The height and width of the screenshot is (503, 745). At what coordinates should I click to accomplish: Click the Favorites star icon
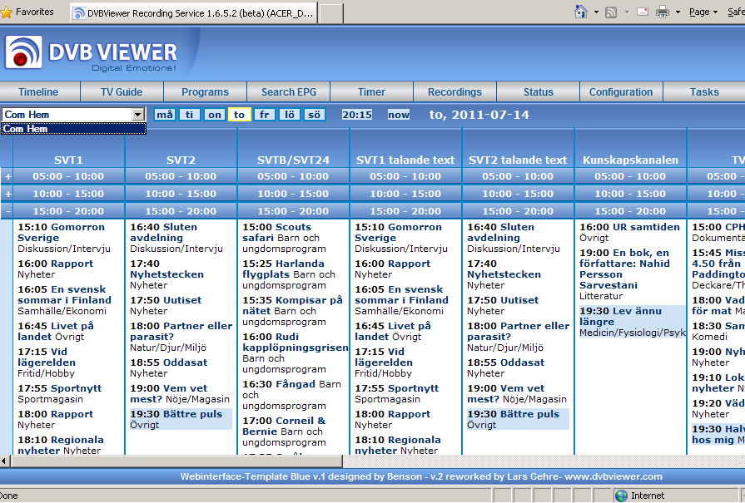6,12
